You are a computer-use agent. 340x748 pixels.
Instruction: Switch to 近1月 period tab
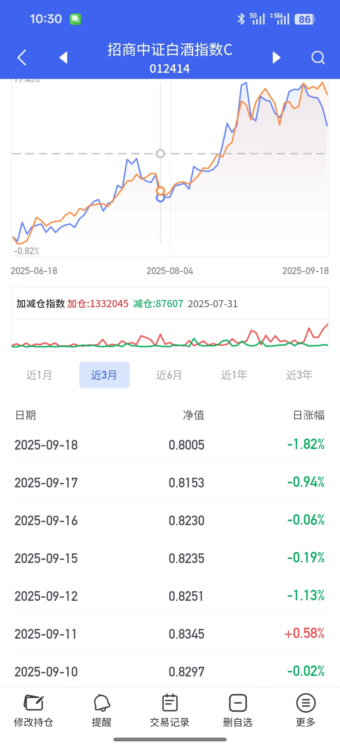pyautogui.click(x=39, y=375)
